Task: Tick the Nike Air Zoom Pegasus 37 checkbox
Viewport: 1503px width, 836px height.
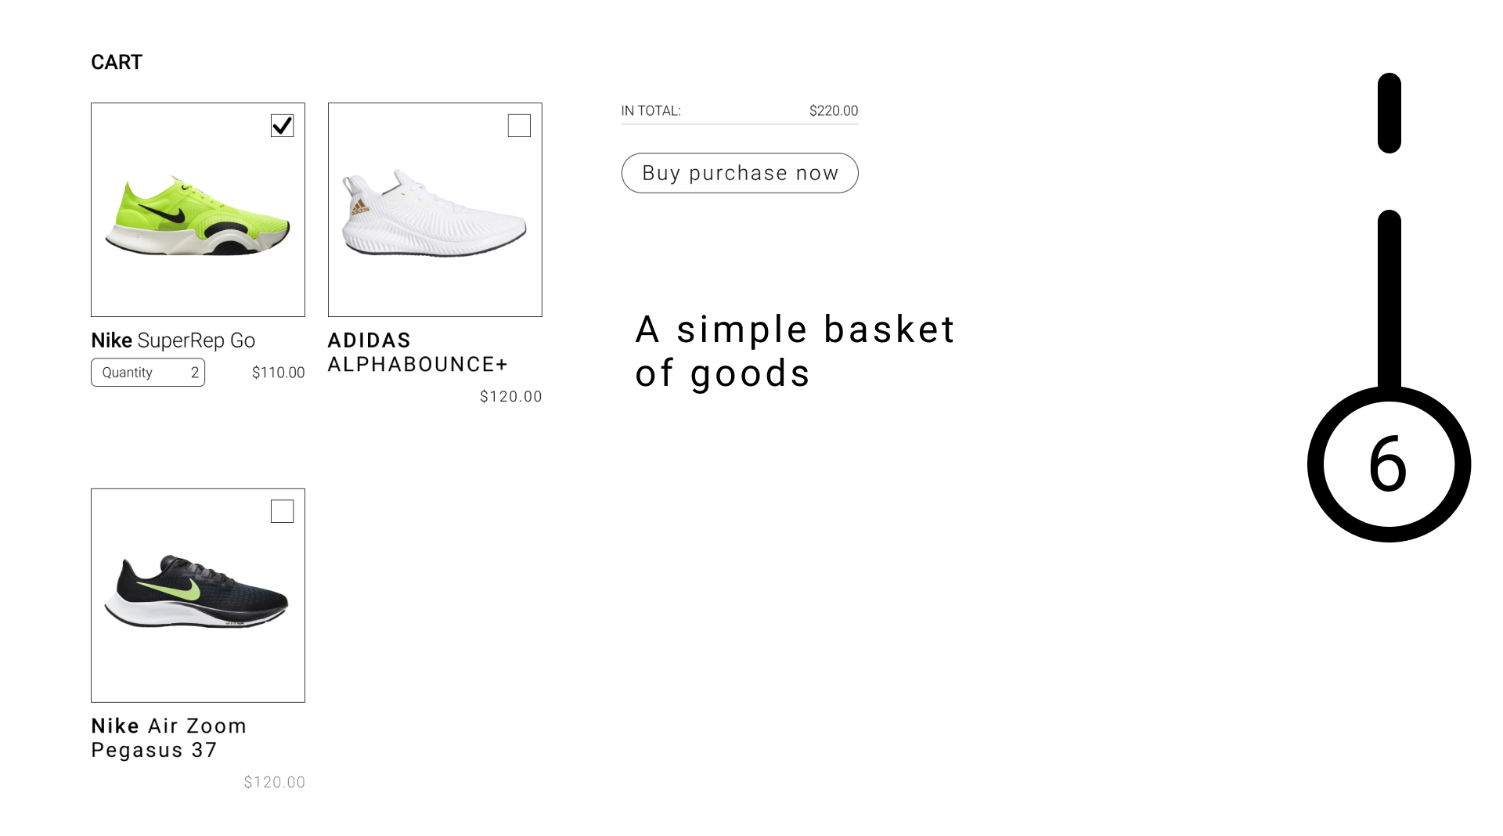Action: (282, 511)
